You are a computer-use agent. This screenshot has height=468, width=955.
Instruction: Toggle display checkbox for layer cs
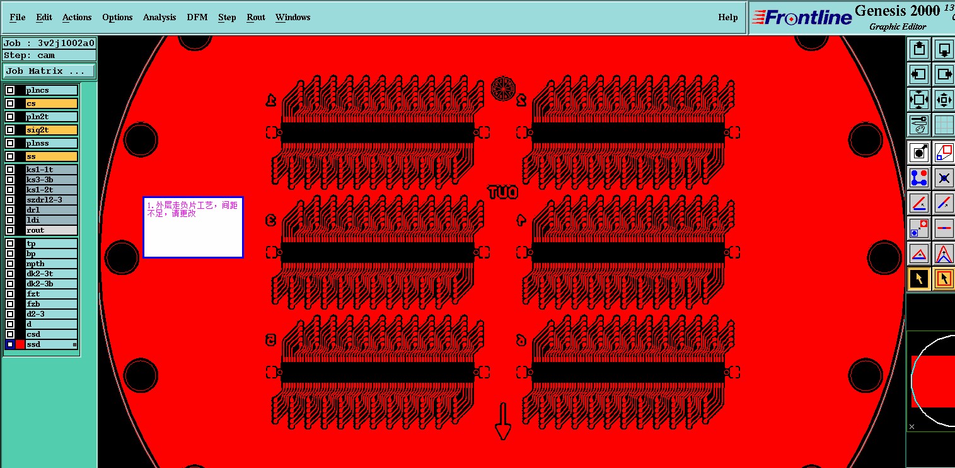[10, 103]
